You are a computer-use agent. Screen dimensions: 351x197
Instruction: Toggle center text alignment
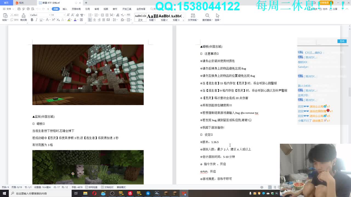point(94,20)
